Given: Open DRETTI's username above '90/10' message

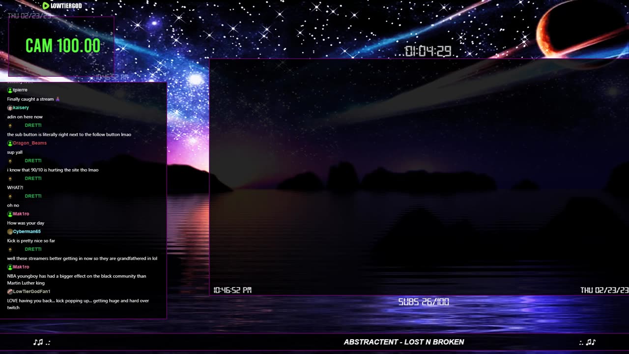Looking at the screenshot, I should (33, 161).
